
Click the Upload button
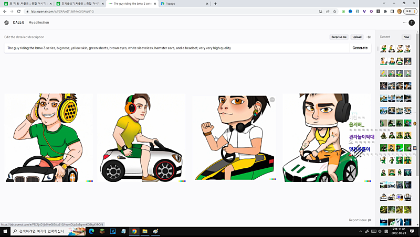[357, 37]
